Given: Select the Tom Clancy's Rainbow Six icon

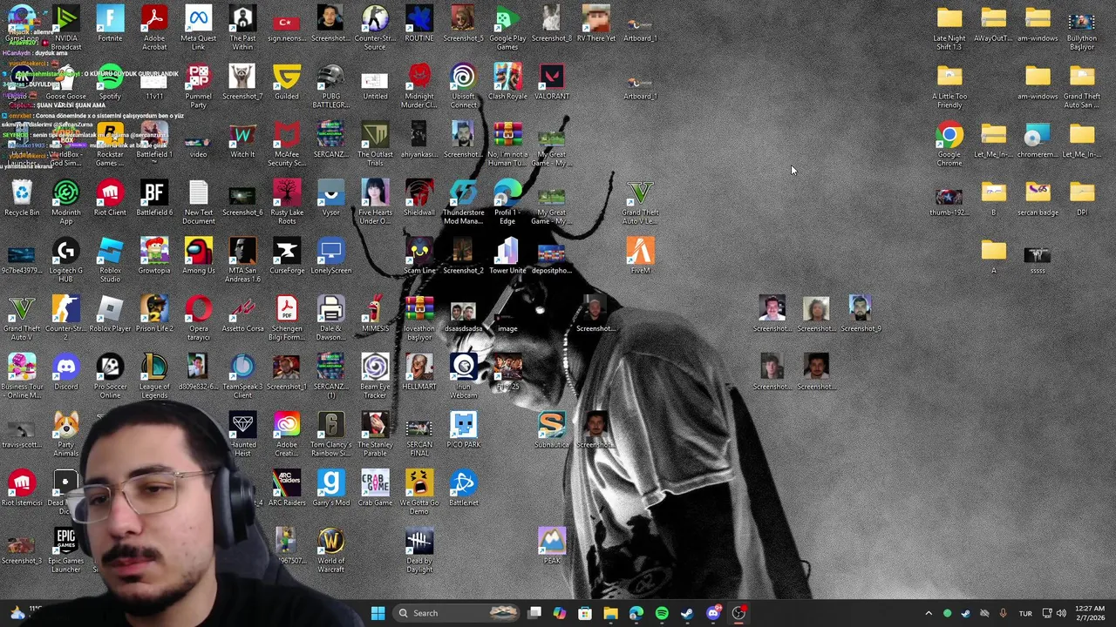Looking at the screenshot, I should pos(330,434).
